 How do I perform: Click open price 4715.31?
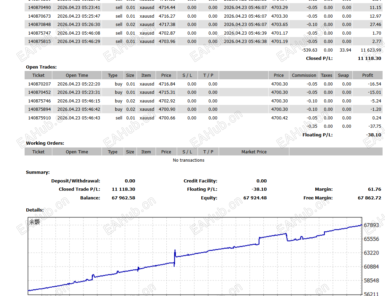coord(167,92)
